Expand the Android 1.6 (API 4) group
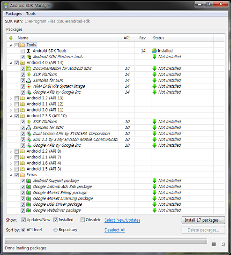This screenshot has height=255, width=231. click(11, 163)
